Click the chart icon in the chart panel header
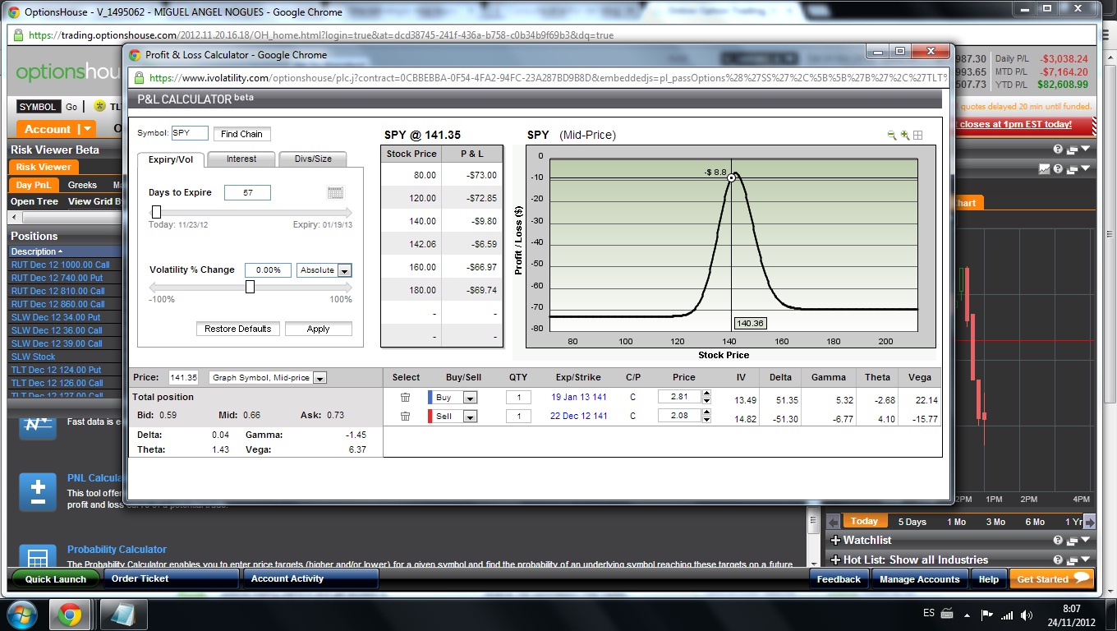This screenshot has width=1117, height=631. (1045, 169)
